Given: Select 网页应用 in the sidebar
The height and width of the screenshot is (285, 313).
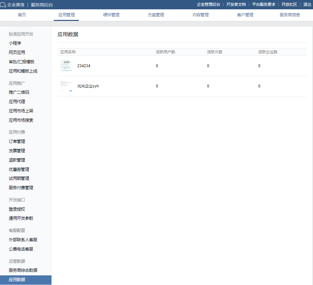Looking at the screenshot, I should 17,52.
